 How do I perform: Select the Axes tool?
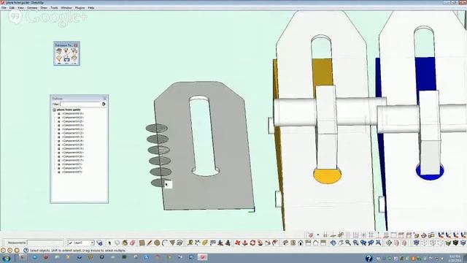pyautogui.click(x=220, y=243)
